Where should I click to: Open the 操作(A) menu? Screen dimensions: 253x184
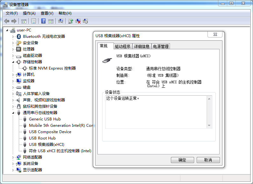click(x=29, y=13)
